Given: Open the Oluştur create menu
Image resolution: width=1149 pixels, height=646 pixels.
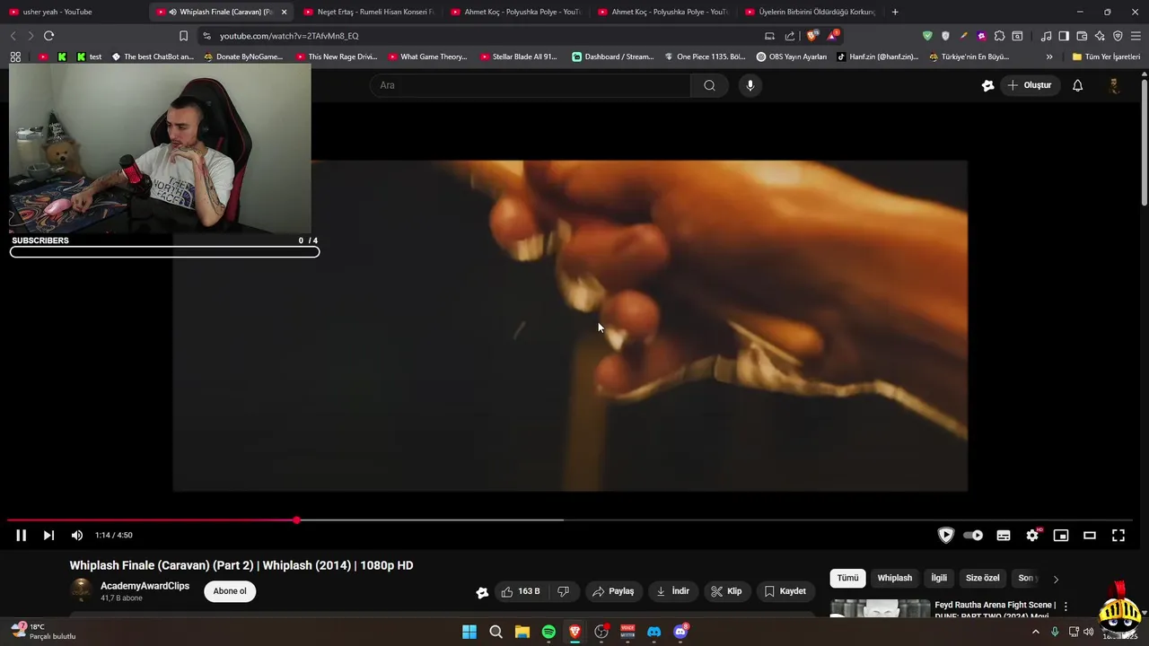Looking at the screenshot, I should [1029, 85].
